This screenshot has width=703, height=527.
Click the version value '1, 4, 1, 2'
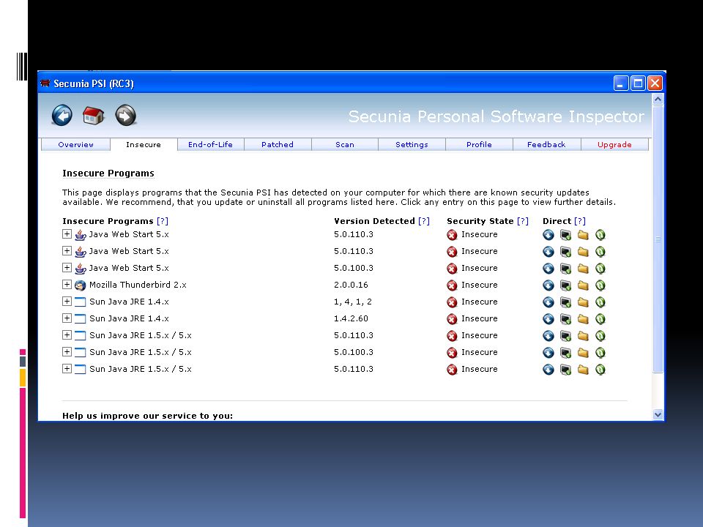tap(353, 302)
